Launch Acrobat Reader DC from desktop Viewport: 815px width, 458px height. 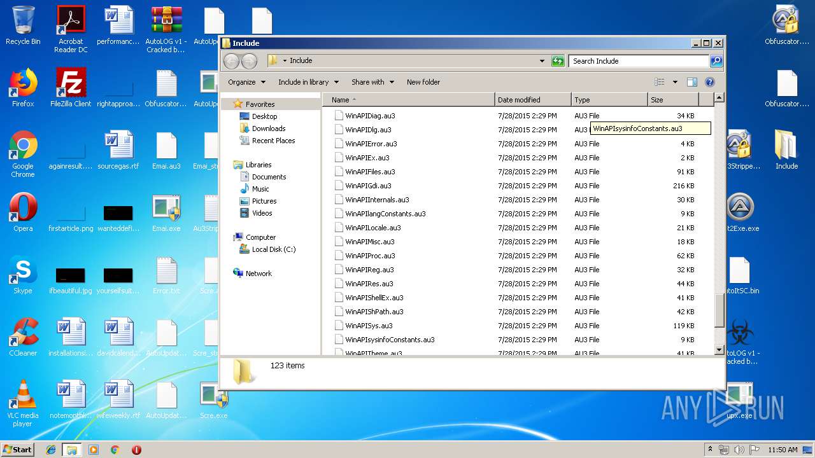pyautogui.click(x=71, y=29)
